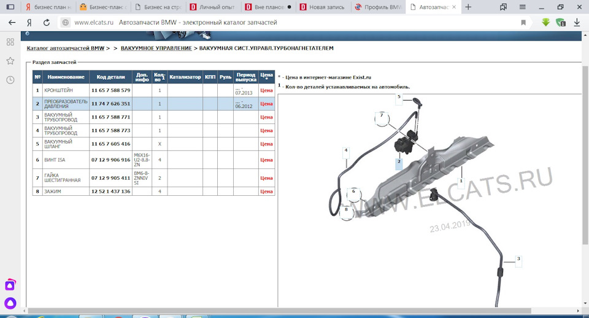Click the Код детали column header
Viewport: 589px width, 318px height.
[x=111, y=77]
